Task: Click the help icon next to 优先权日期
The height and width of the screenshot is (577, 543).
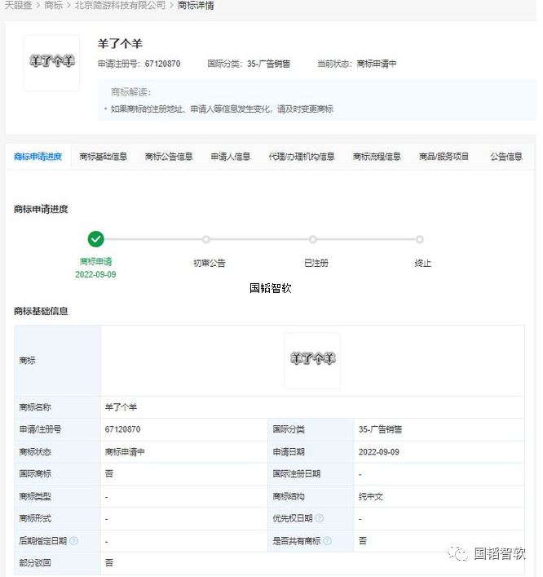Action: pyautogui.click(x=320, y=518)
